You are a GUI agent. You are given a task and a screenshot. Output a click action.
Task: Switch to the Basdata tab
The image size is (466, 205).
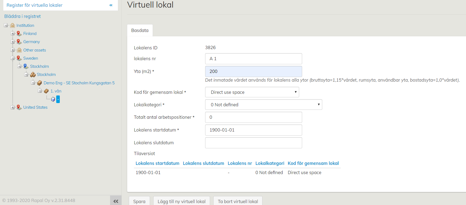tap(140, 30)
